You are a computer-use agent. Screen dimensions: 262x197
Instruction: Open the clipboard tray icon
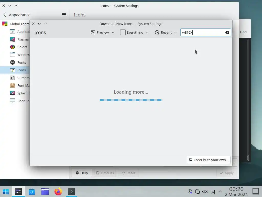[x=197, y=191]
